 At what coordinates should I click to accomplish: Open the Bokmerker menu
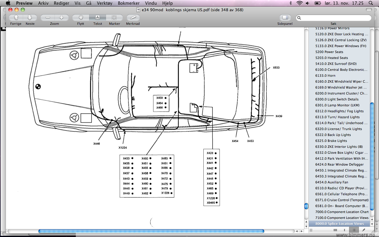(x=129, y=3)
